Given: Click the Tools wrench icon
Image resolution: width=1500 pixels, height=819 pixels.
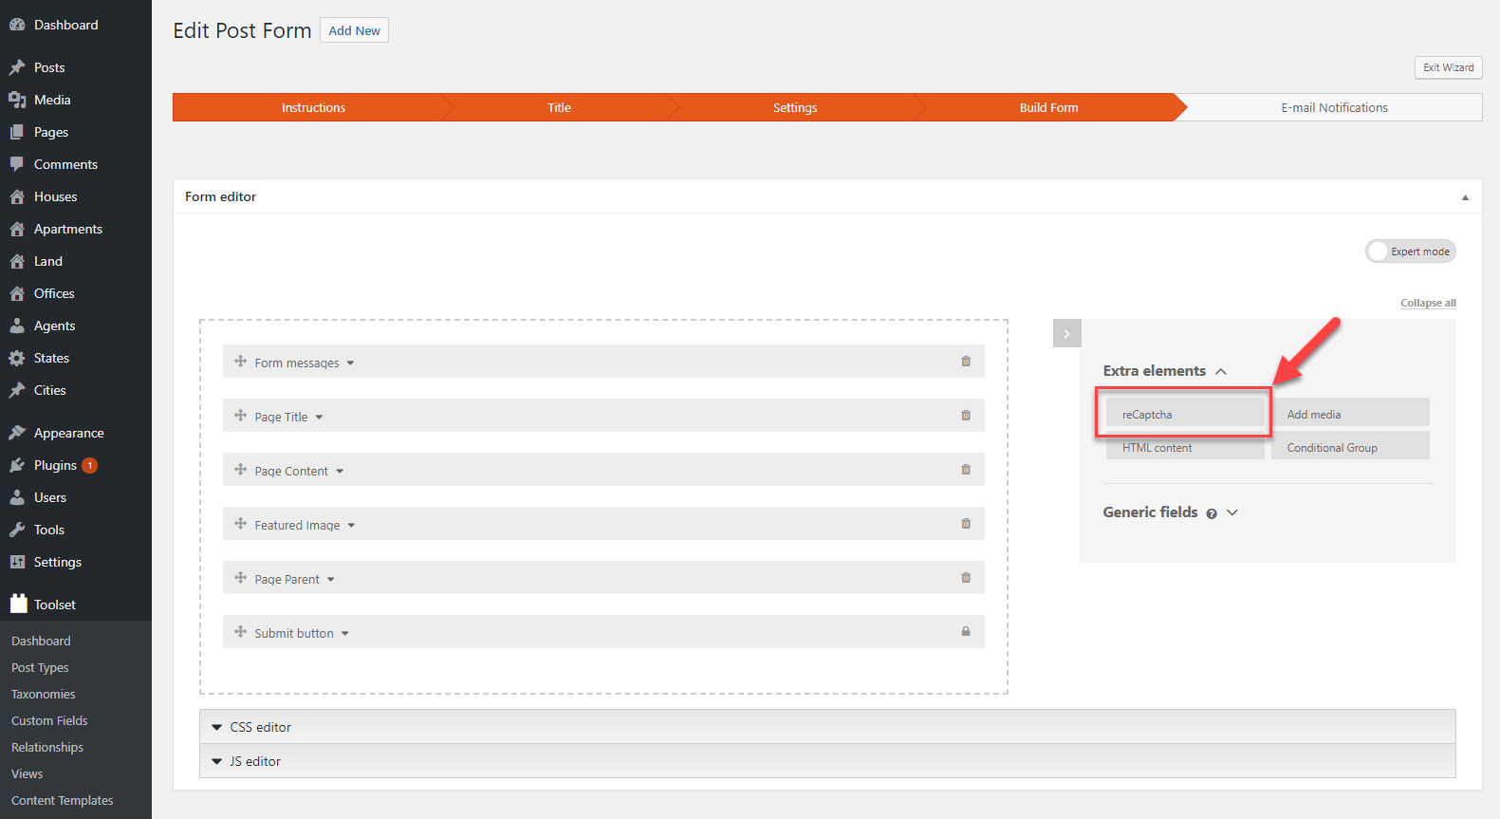Looking at the screenshot, I should (x=17, y=530).
